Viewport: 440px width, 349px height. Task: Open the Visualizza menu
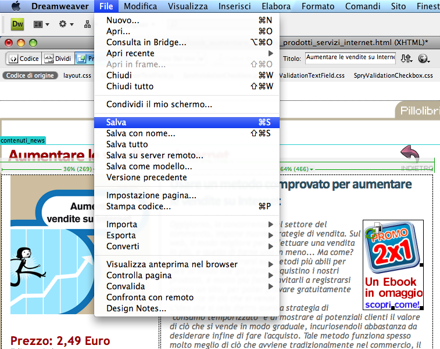coord(188,6)
